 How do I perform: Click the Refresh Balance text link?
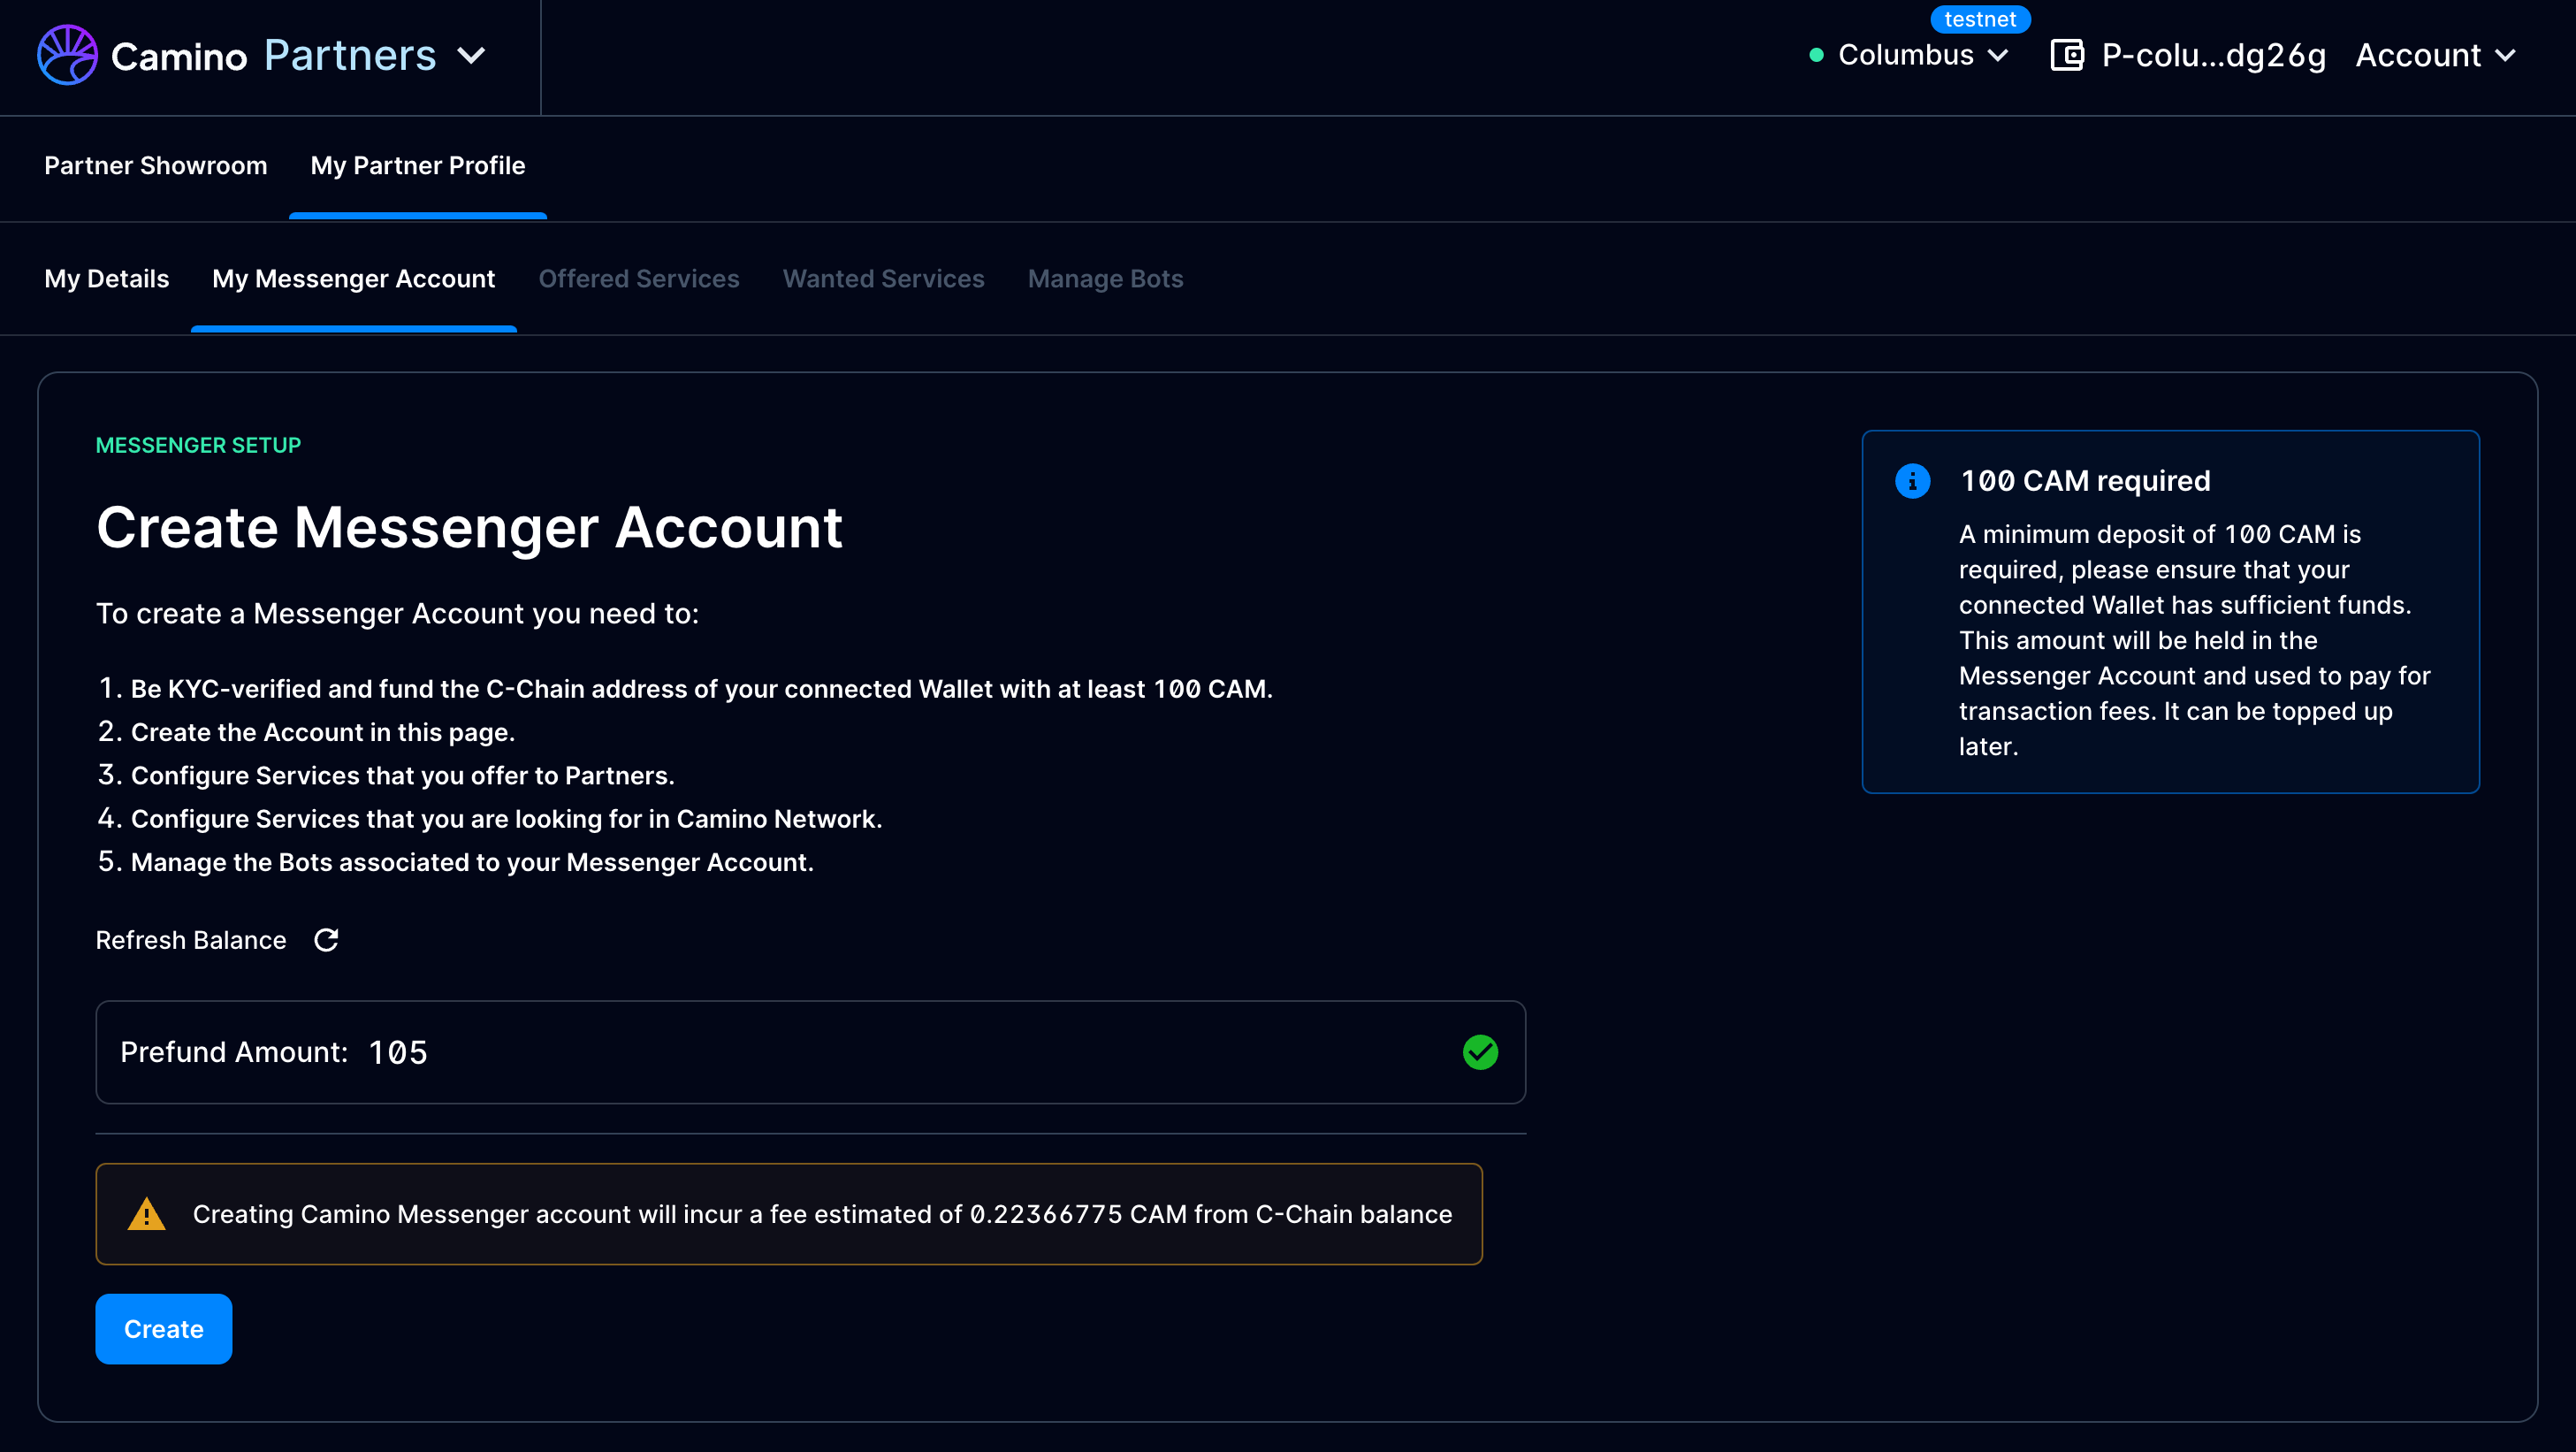pos(191,938)
